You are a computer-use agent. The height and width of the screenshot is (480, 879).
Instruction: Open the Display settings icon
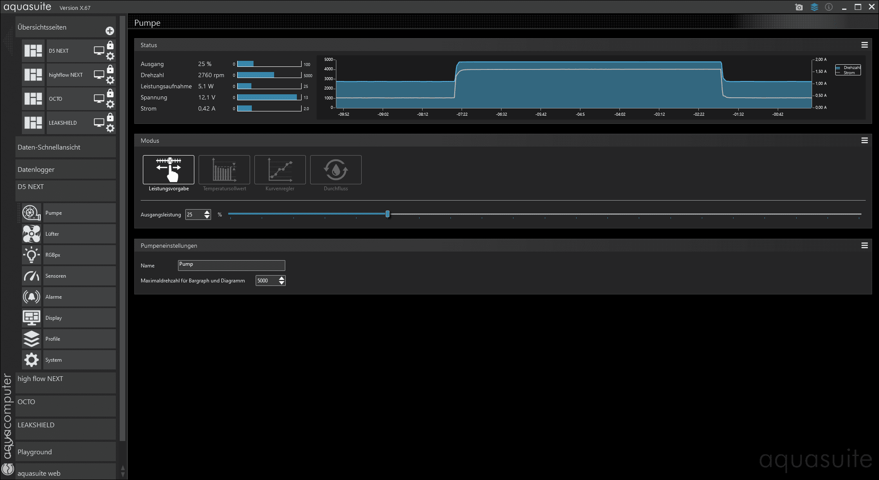(x=31, y=318)
